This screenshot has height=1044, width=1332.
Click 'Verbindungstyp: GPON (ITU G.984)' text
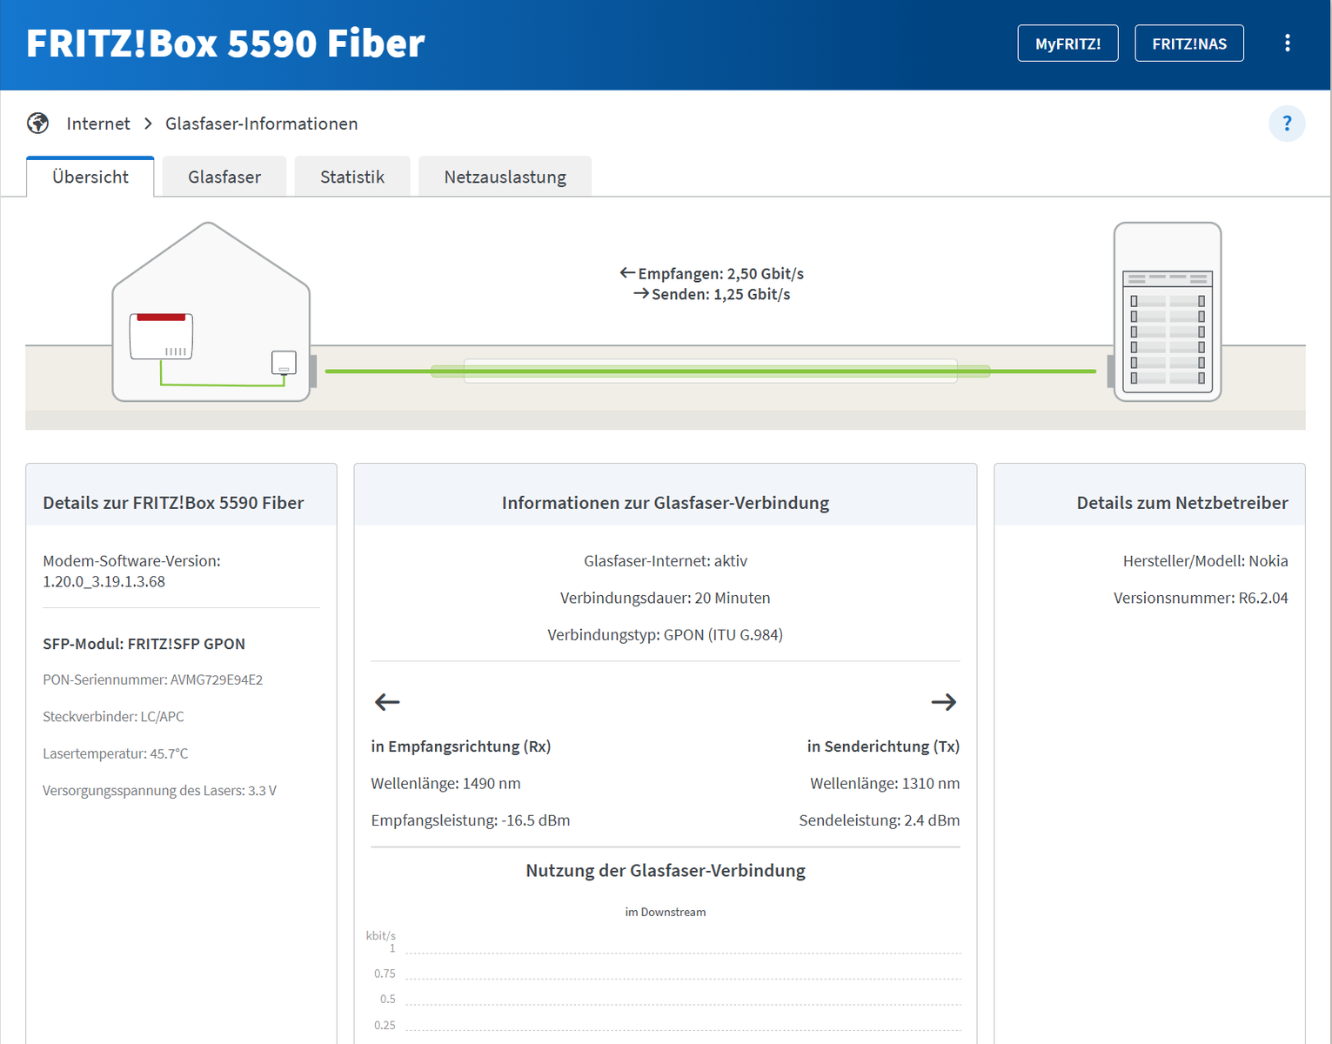pos(666,635)
